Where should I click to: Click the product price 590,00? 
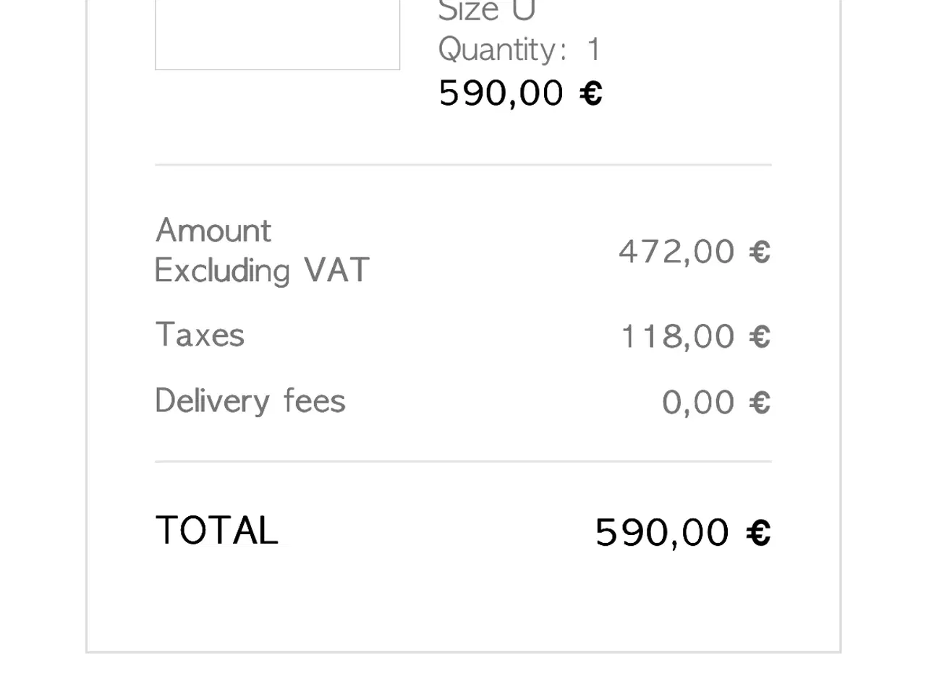(501, 93)
